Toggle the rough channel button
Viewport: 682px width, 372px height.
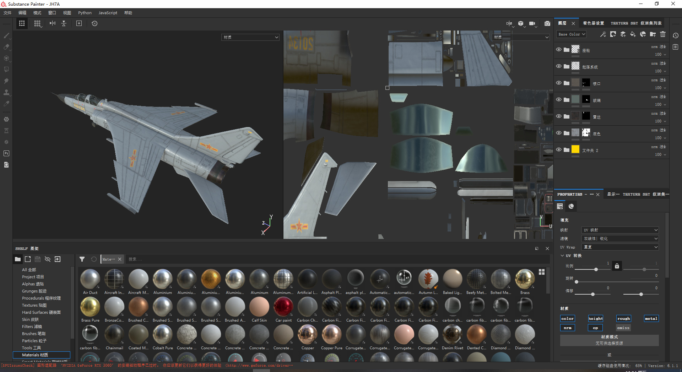point(623,319)
